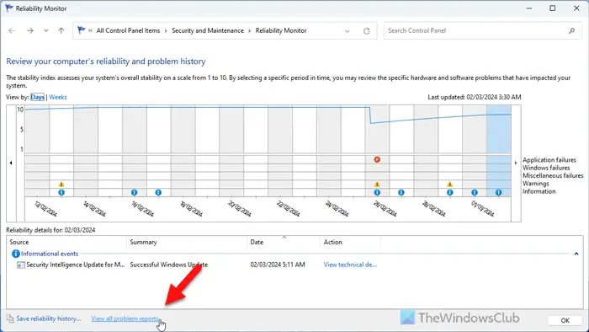Open dropdown arrow after All Control Panel Items

click(166, 31)
